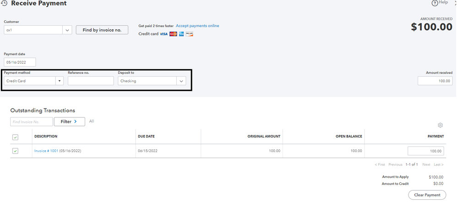Viewport: 457px width, 203px height.
Task: Click the Amount to Apply $100.00 value
Action: click(x=436, y=177)
